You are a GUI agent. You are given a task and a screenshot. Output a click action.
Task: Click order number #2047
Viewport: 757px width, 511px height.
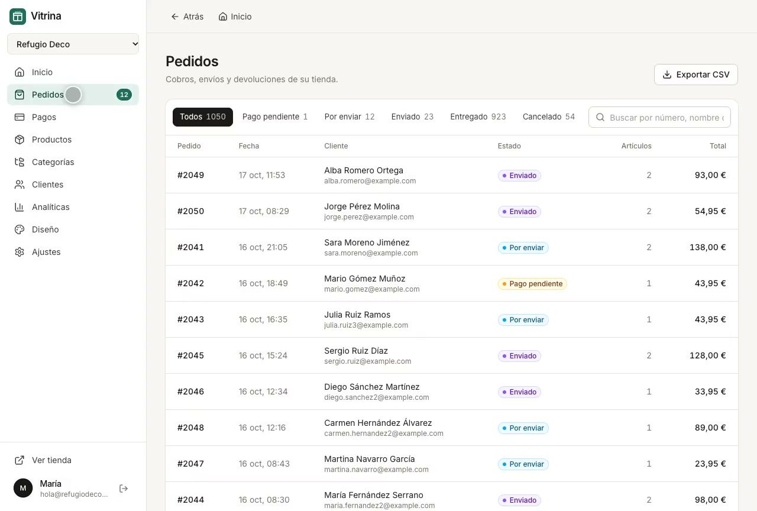click(x=190, y=464)
